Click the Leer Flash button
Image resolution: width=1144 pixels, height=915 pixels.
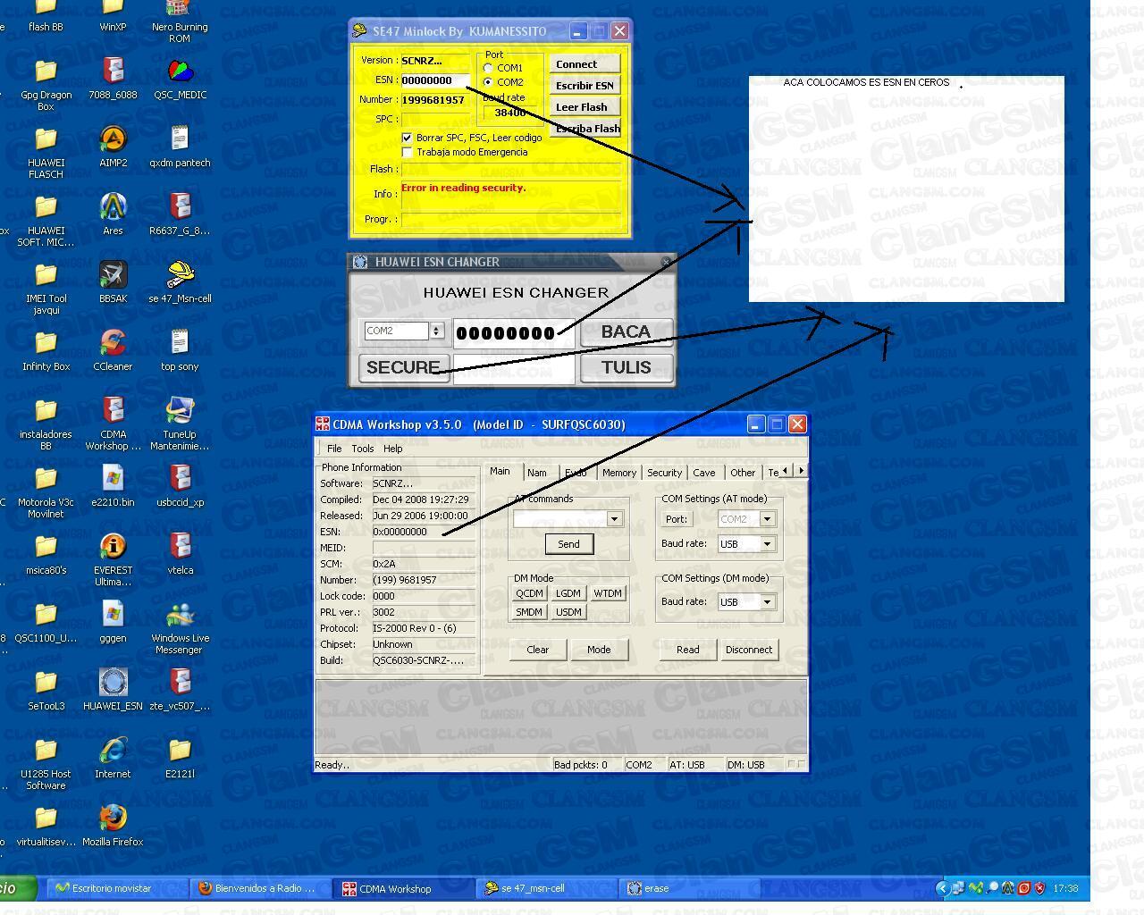point(585,107)
